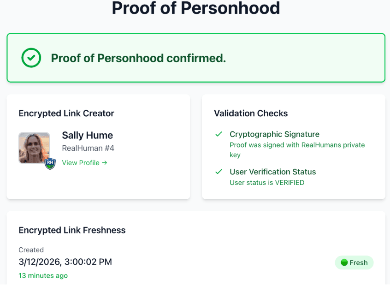Open the Validation Checks section header
Viewport: 390px width, 286px height.
(x=251, y=113)
